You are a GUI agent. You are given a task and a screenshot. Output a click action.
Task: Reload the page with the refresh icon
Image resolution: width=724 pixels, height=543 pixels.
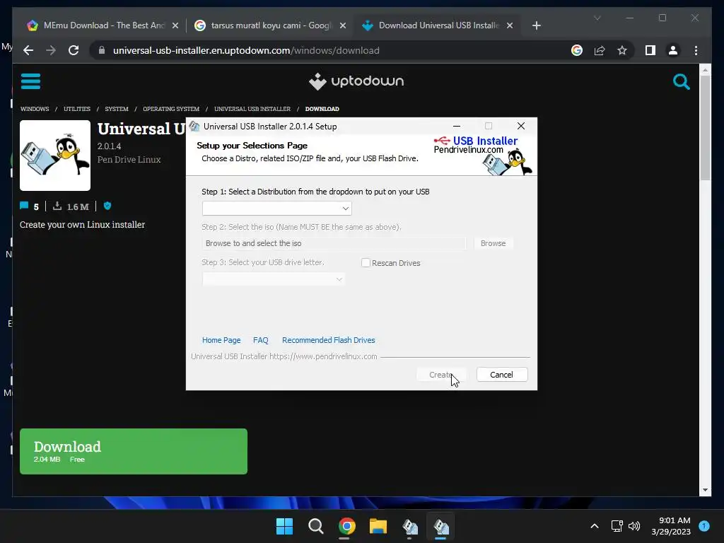74,50
